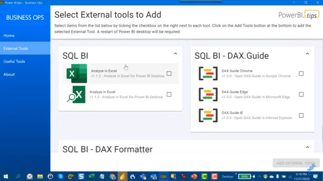Enable the DAX.Guide Chrome checkbox
The height and width of the screenshot is (181, 323).
click(x=301, y=73)
